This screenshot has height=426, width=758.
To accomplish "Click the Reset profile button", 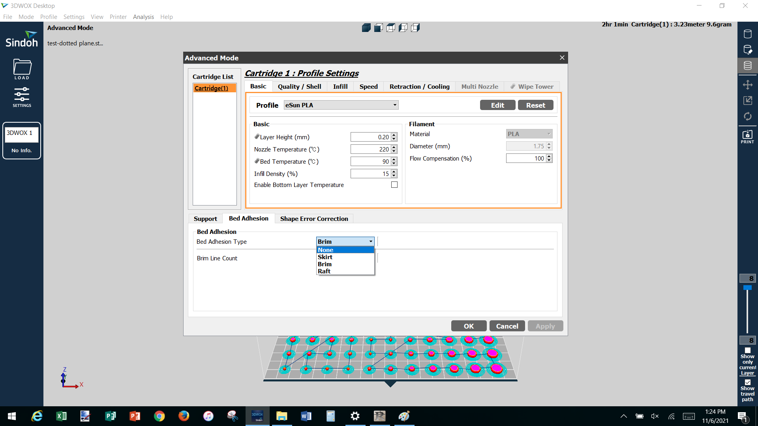I will click(x=535, y=105).
